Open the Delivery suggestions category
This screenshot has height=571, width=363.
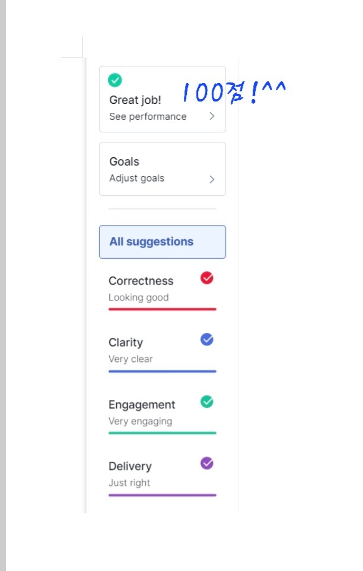coord(130,467)
